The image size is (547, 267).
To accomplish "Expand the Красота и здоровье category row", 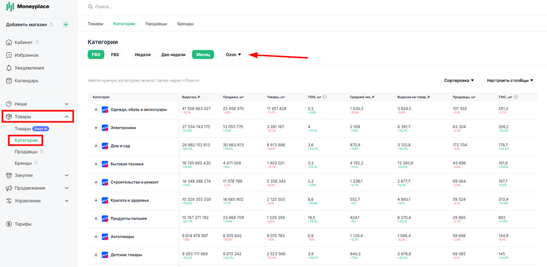I will [x=96, y=200].
